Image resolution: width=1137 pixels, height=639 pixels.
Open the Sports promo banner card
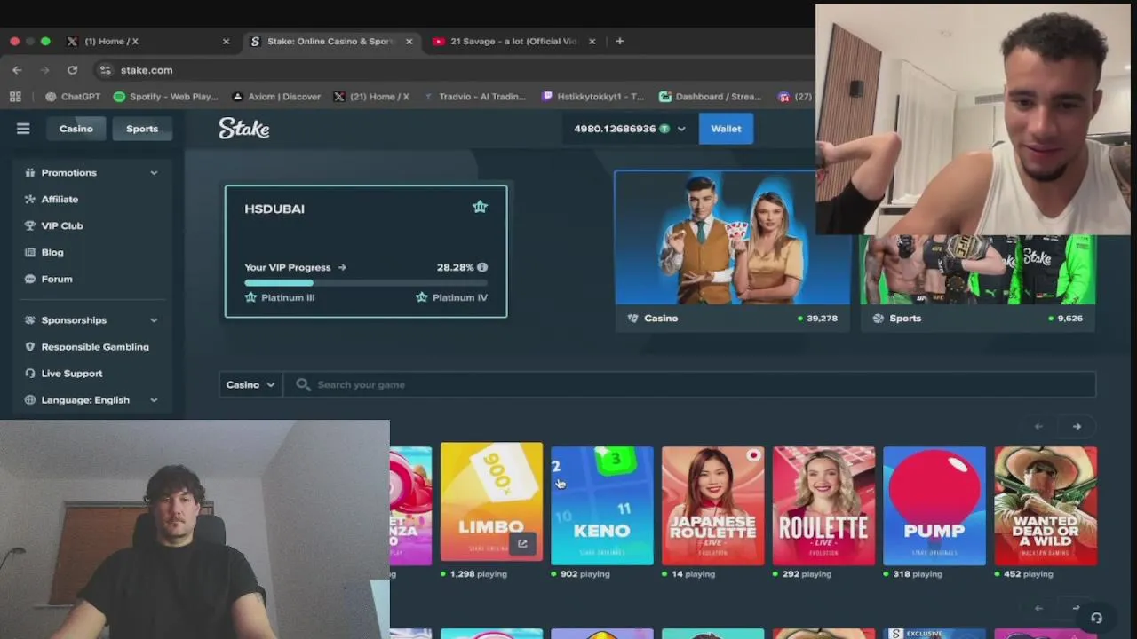tap(977, 283)
